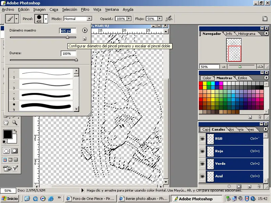Image resolution: width=271 pixels, height=203 pixels.
Task: Open the Edición menu
Action: pyautogui.click(x=24, y=9)
